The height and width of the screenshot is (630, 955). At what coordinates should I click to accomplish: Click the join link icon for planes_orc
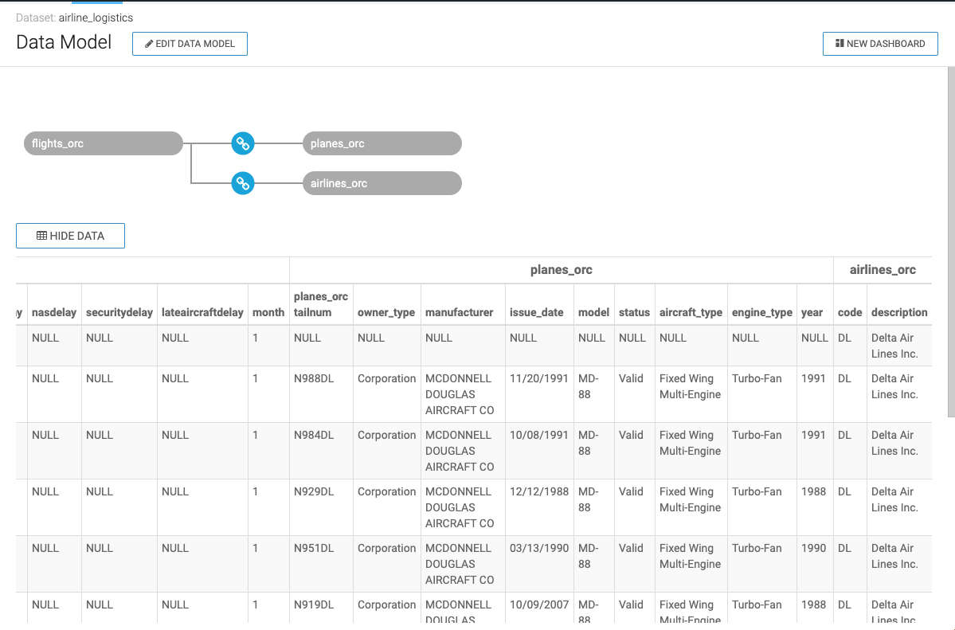[x=242, y=144]
